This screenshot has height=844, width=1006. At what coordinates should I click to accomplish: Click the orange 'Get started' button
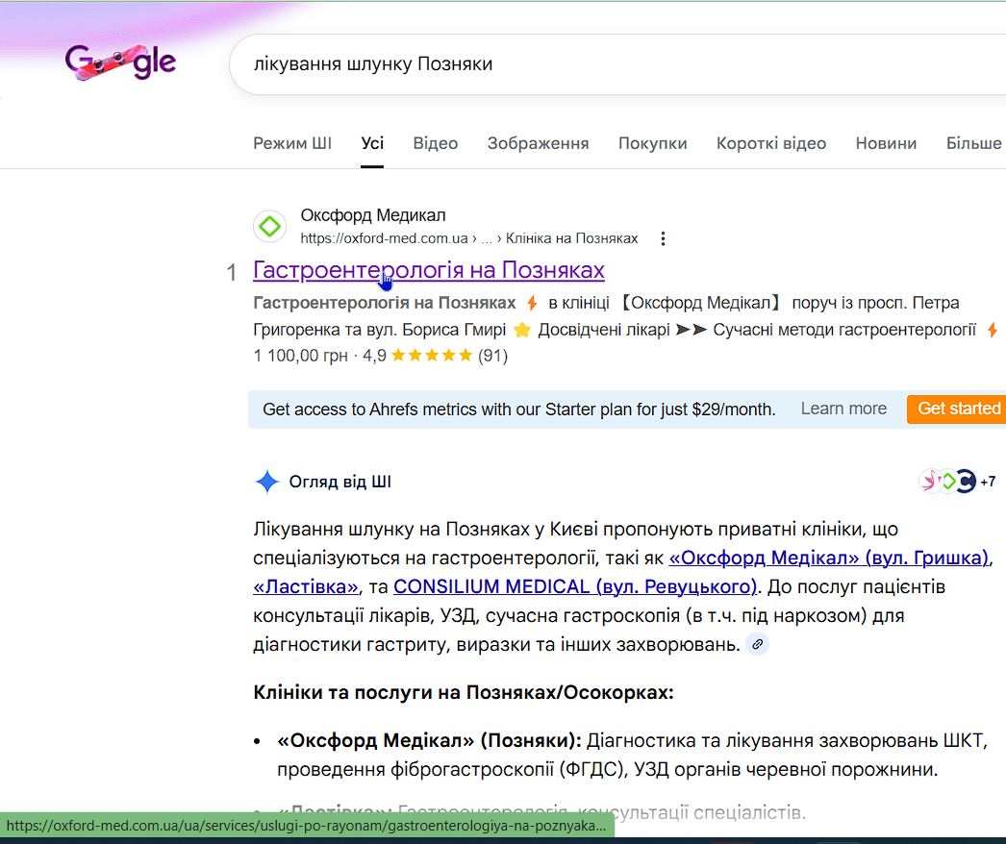point(959,409)
